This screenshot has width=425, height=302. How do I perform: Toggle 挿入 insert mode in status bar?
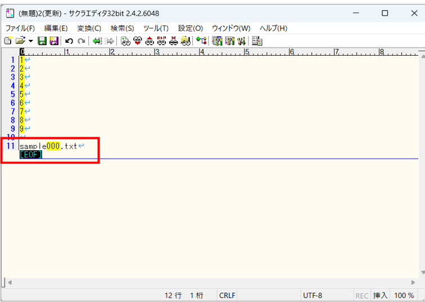381,295
